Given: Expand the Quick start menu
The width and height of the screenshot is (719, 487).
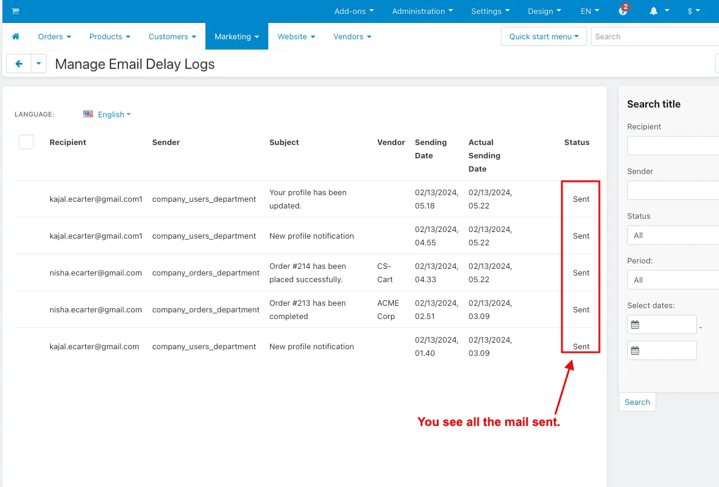Looking at the screenshot, I should (544, 36).
